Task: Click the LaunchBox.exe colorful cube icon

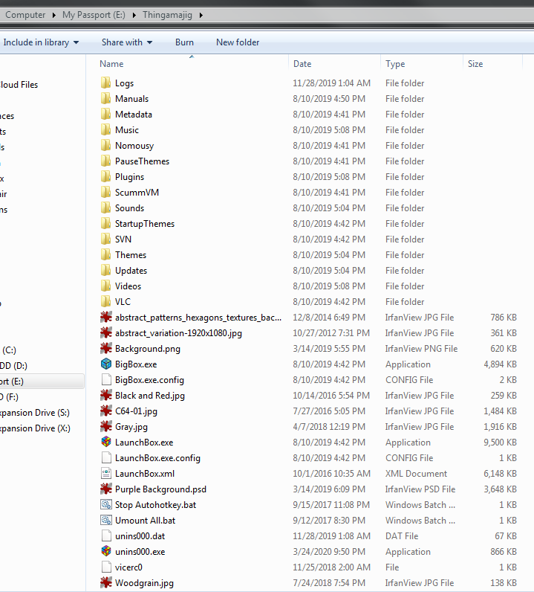Action: (106, 442)
